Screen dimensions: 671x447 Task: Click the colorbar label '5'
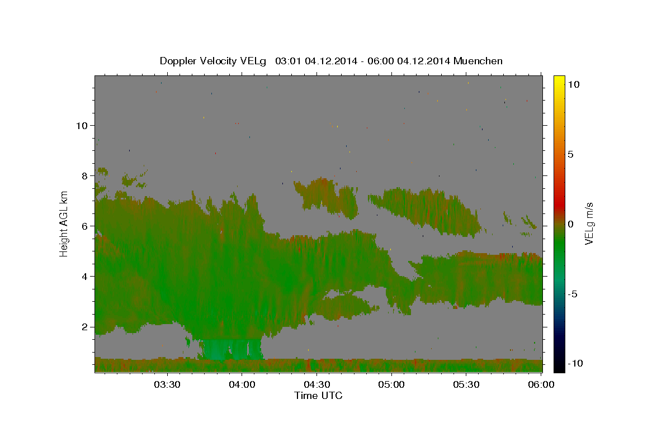[x=570, y=154]
